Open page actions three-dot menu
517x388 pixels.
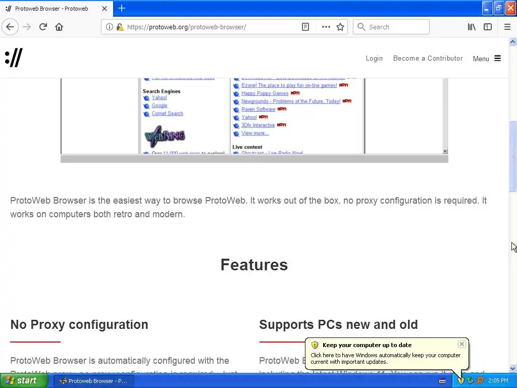(x=326, y=27)
